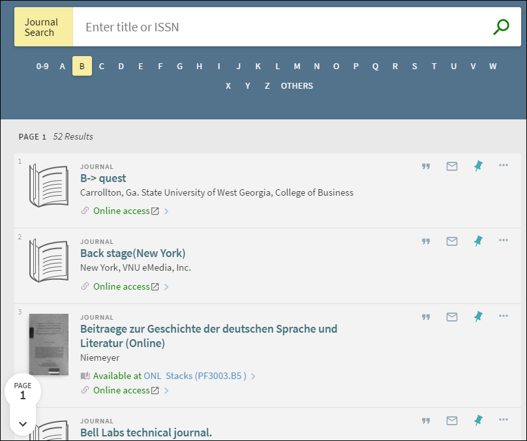This screenshot has height=441, width=527.
Task: Email the Back stage(New York) record
Action: coord(451,241)
